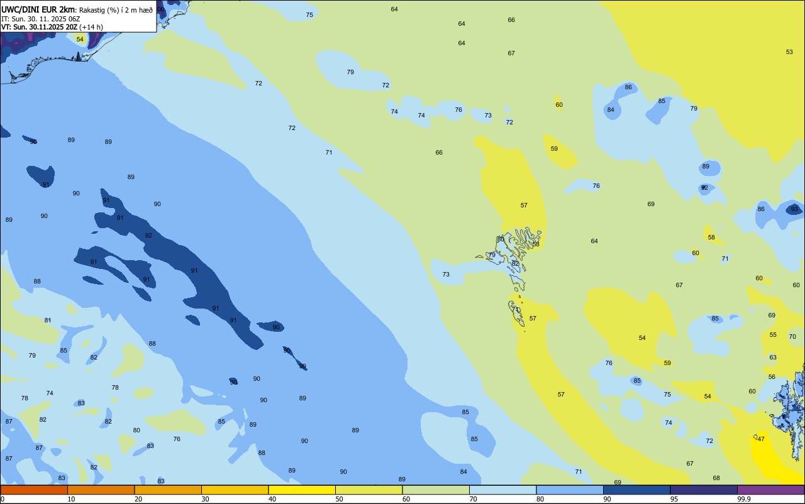Image resolution: width=805 pixels, height=504 pixels.
Task: Click the humidity value 47 on the map
Action: coord(761,439)
